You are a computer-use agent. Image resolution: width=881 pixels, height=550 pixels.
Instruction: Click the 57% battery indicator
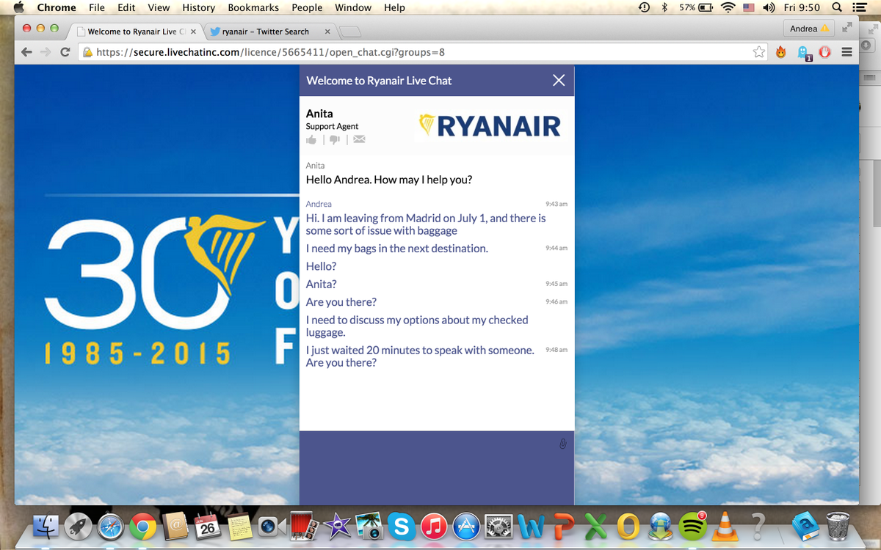[x=695, y=7]
